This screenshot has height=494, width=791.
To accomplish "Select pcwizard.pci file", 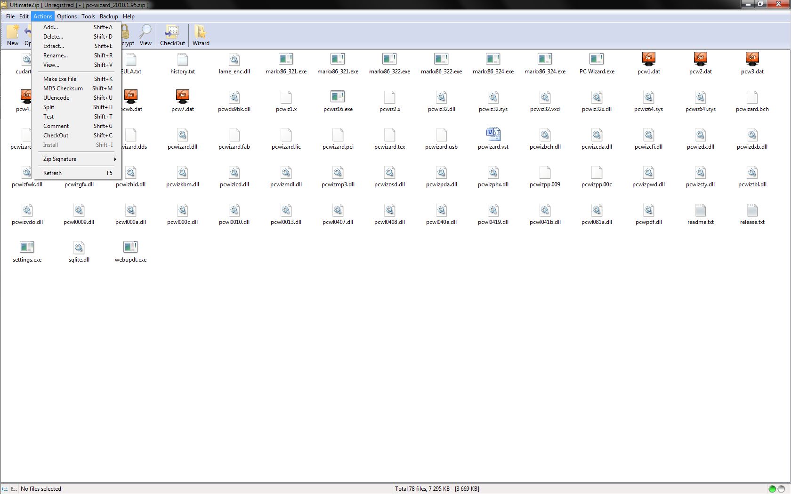I will point(338,139).
